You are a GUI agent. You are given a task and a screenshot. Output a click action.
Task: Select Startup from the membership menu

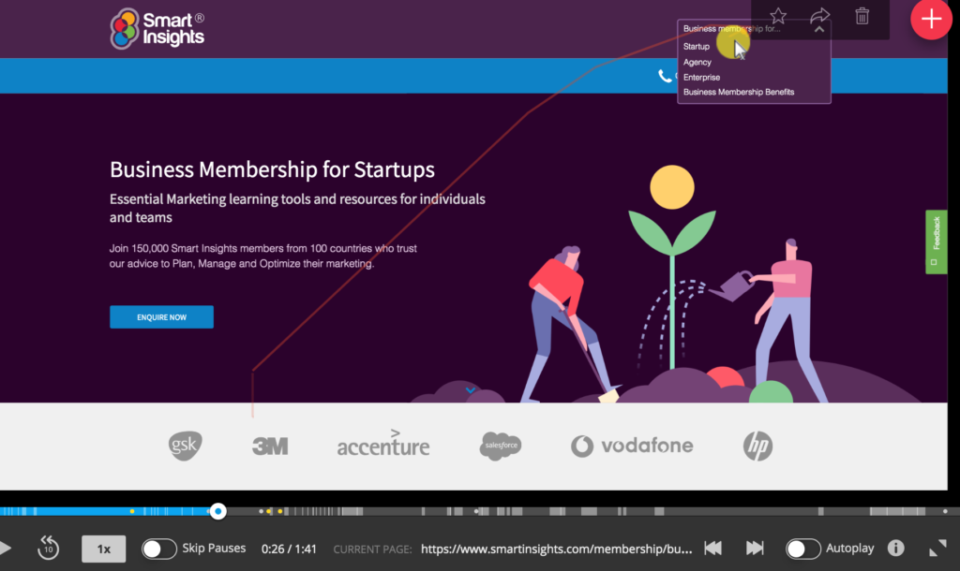tap(697, 47)
